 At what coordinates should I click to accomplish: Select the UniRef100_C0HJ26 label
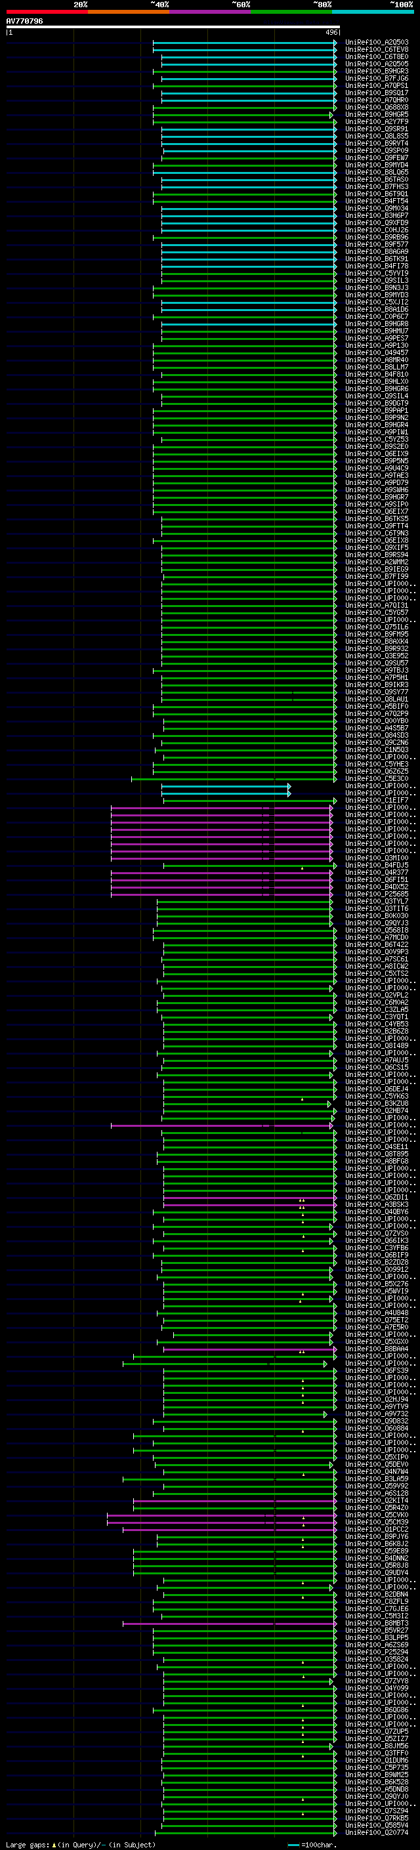pyautogui.click(x=377, y=230)
